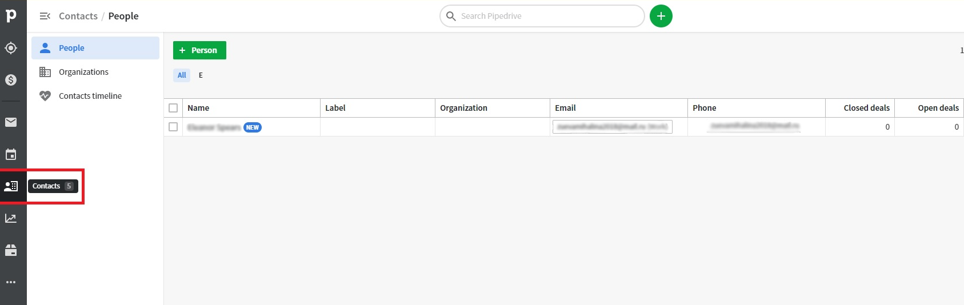Tick the checkbox of the first person row
The image size is (964, 305).
point(173,127)
